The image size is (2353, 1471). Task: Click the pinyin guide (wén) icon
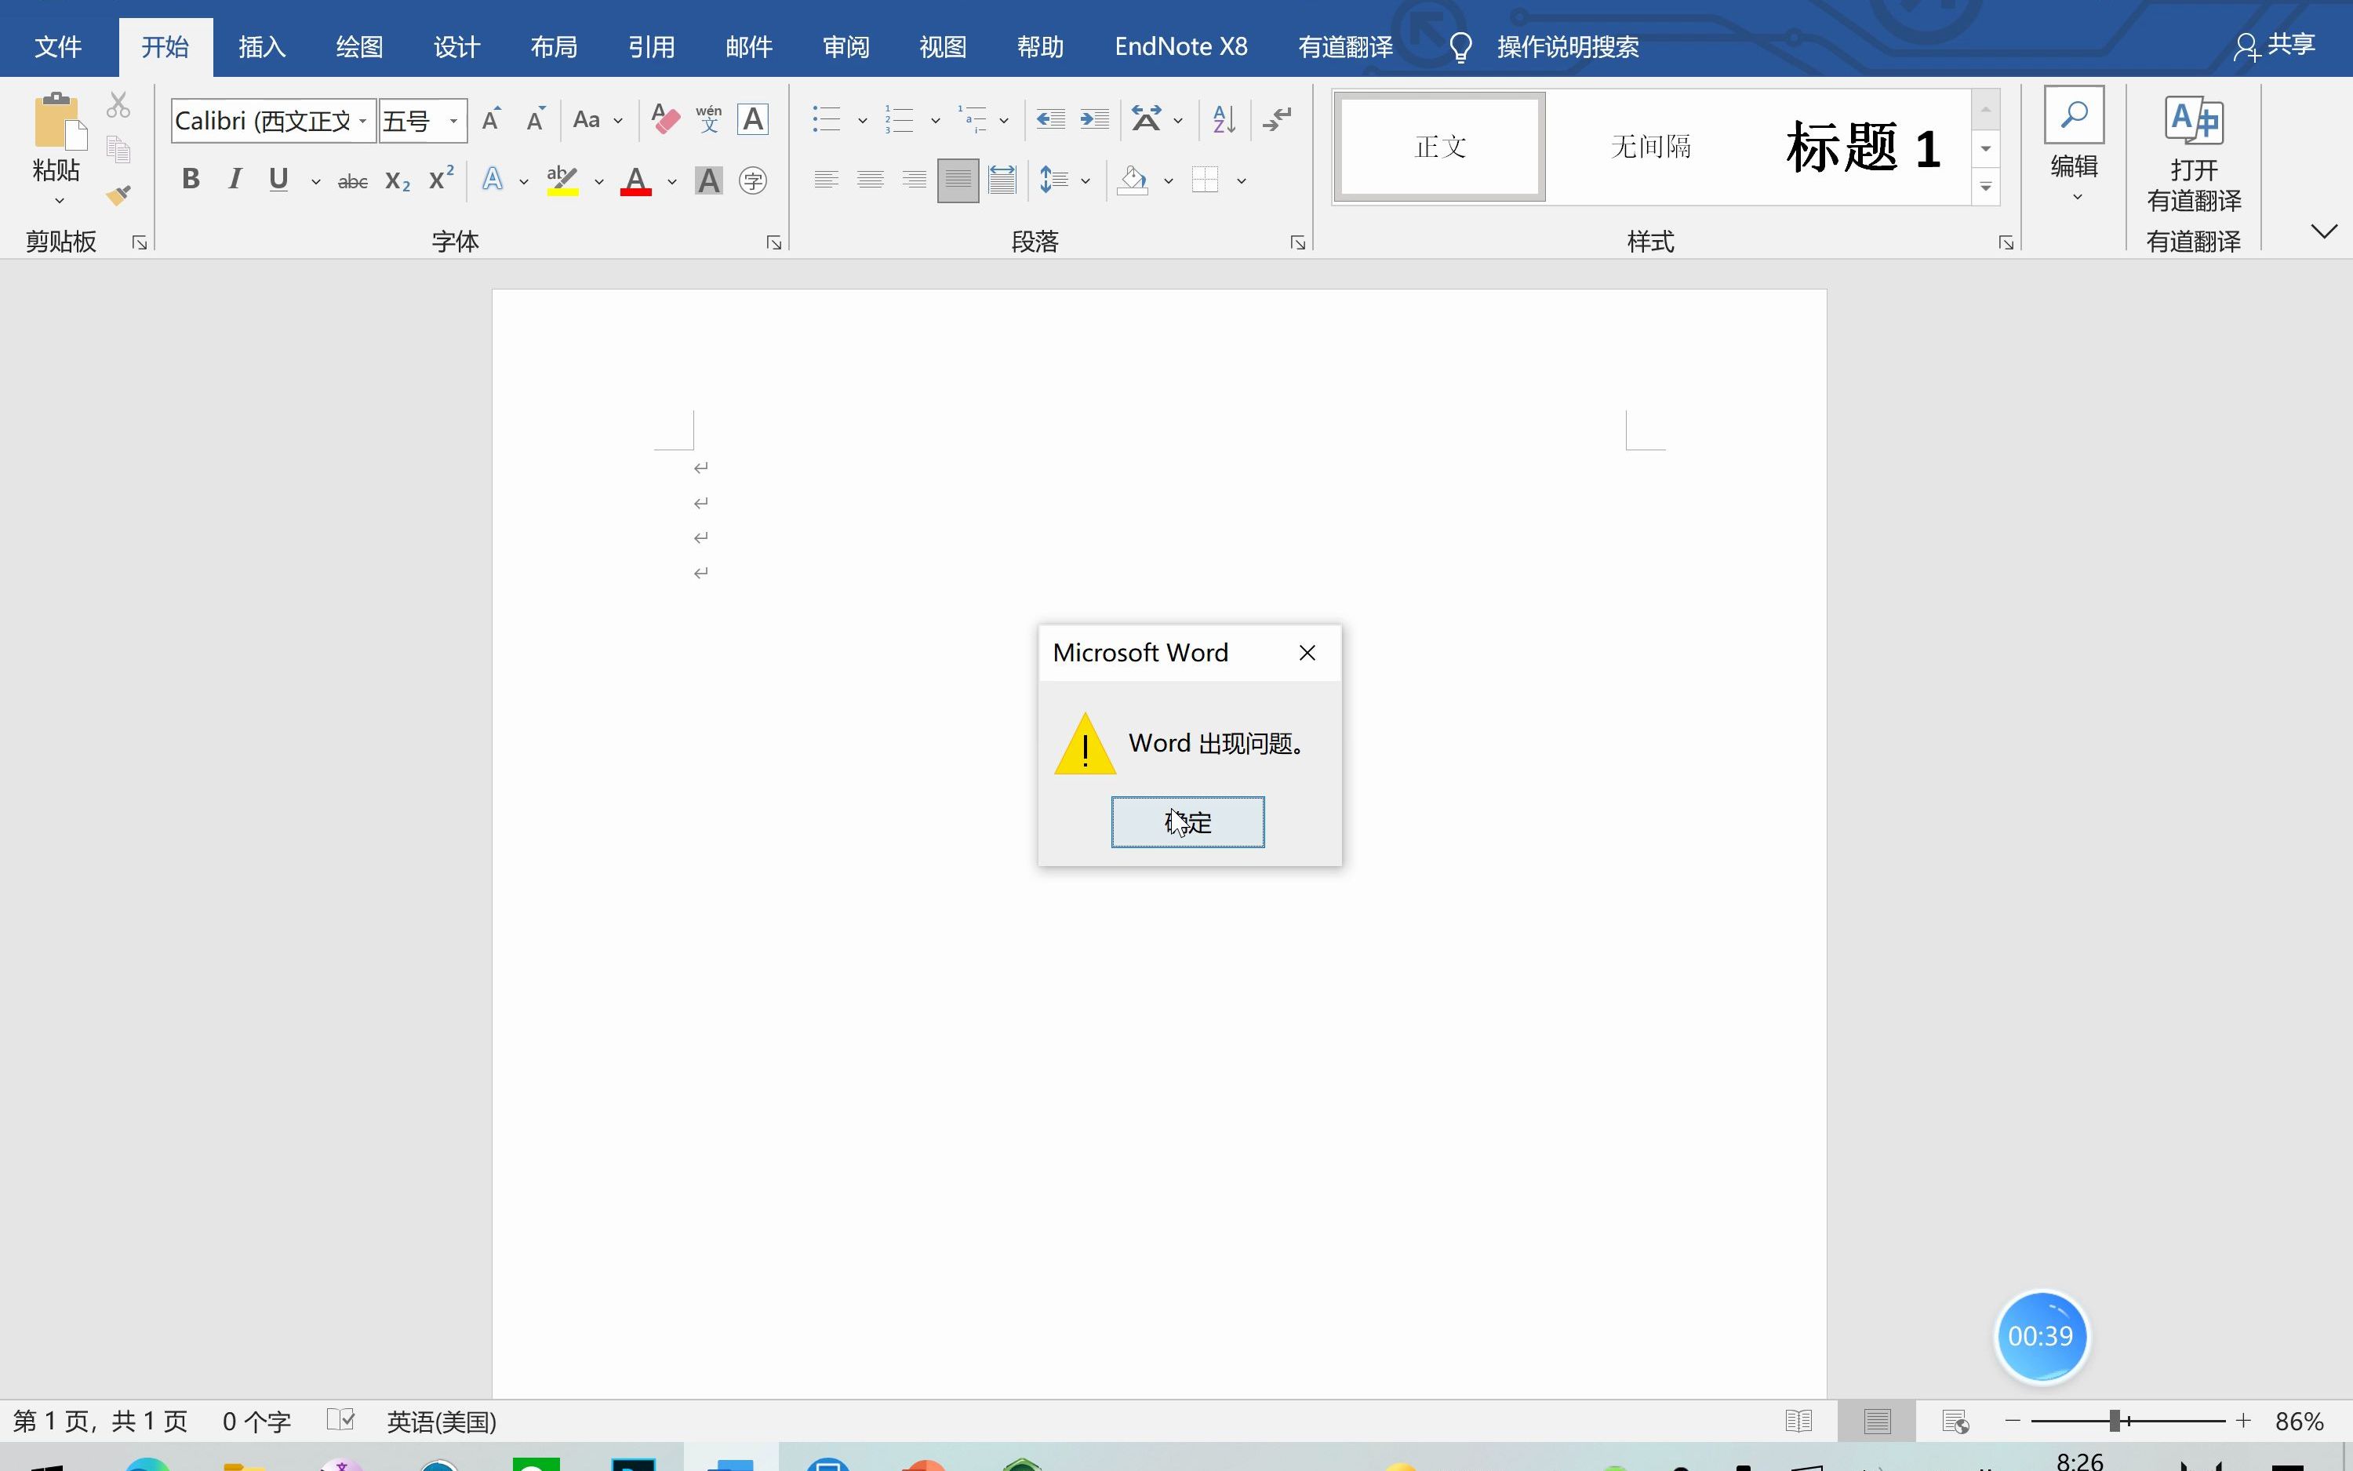[x=709, y=117]
